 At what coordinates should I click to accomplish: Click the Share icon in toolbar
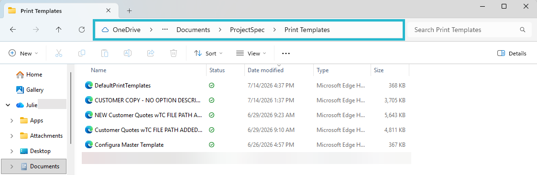pyautogui.click(x=150, y=53)
